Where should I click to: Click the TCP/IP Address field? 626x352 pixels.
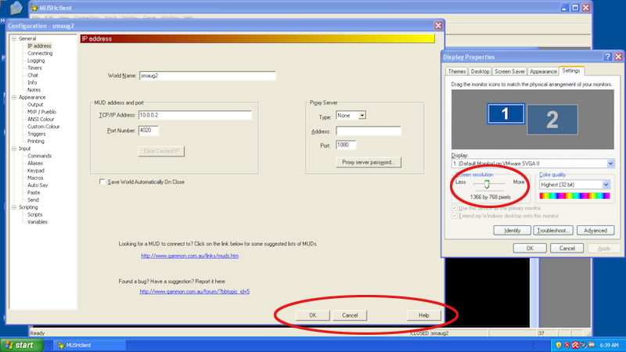pos(195,115)
